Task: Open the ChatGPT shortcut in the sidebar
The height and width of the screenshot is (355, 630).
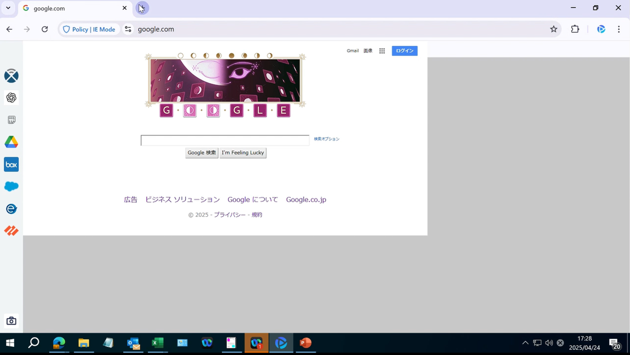Action: (x=11, y=98)
